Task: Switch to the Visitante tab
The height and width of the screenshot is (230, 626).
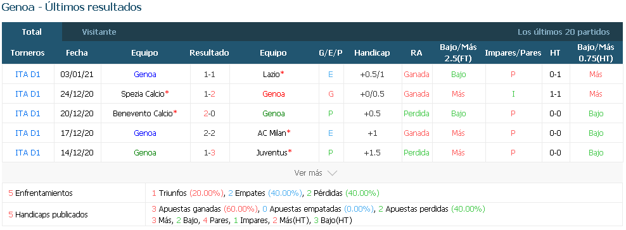Action: (99, 32)
